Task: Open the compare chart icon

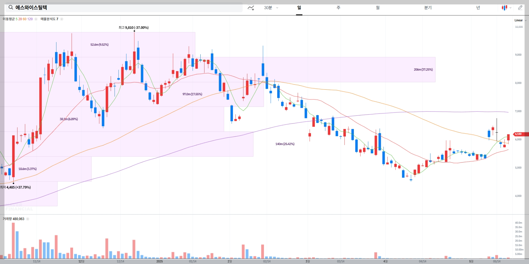Action: pos(251,8)
